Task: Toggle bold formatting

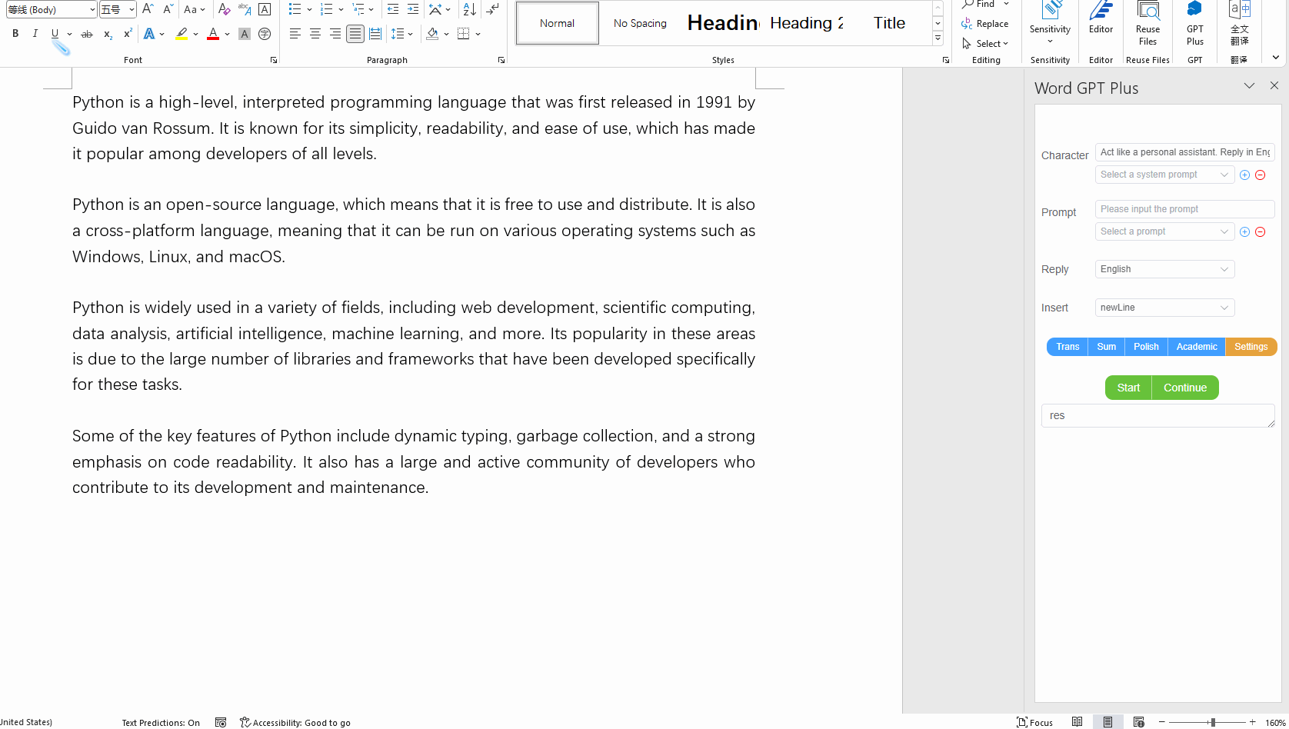Action: (15, 33)
